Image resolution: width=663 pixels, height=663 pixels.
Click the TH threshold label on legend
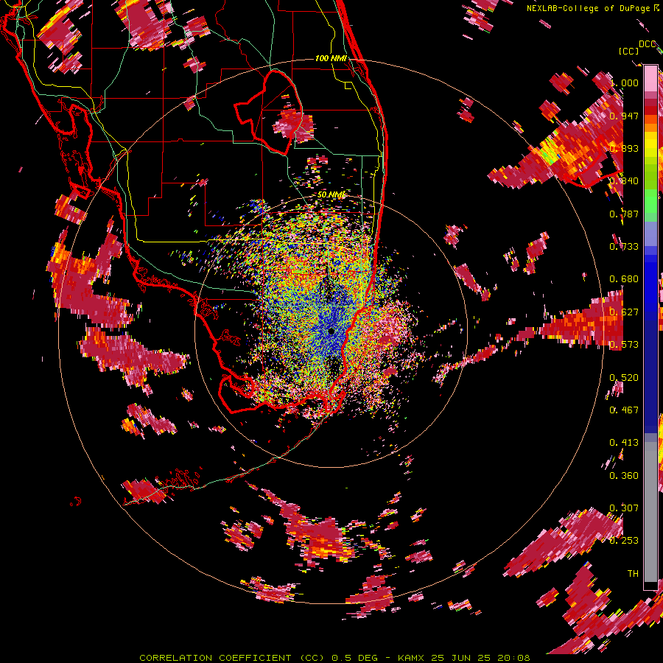coord(633,574)
